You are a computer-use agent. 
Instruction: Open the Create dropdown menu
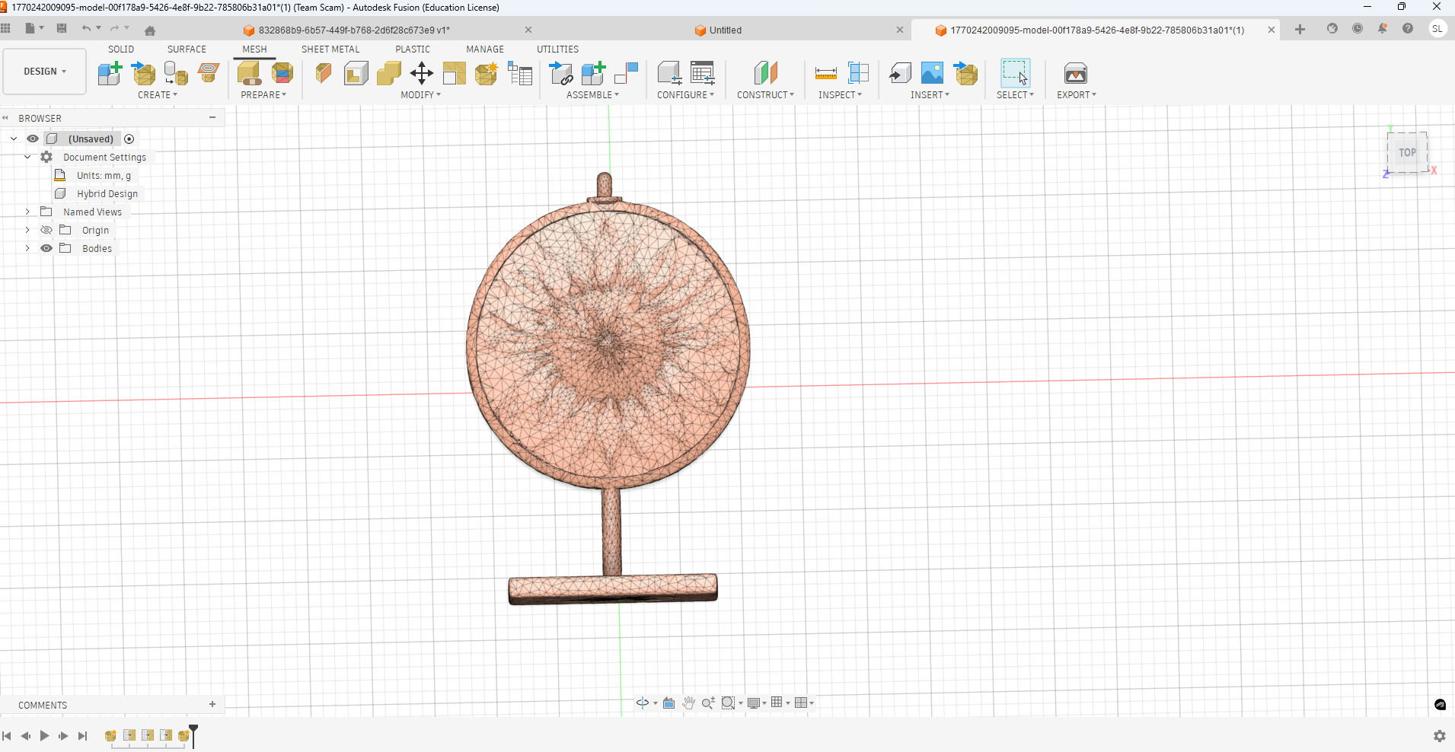pos(158,95)
